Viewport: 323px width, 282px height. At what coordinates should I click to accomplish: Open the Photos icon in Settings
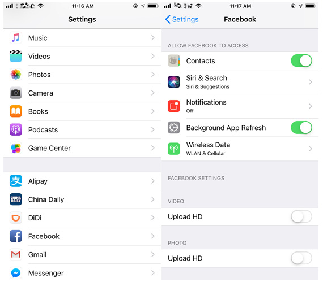pos(16,75)
